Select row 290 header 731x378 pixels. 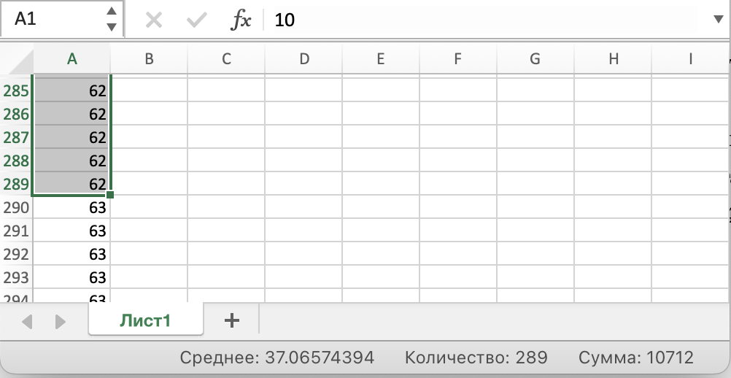point(16,208)
